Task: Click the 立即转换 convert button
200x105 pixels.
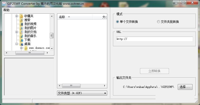Action: (x=154, y=71)
